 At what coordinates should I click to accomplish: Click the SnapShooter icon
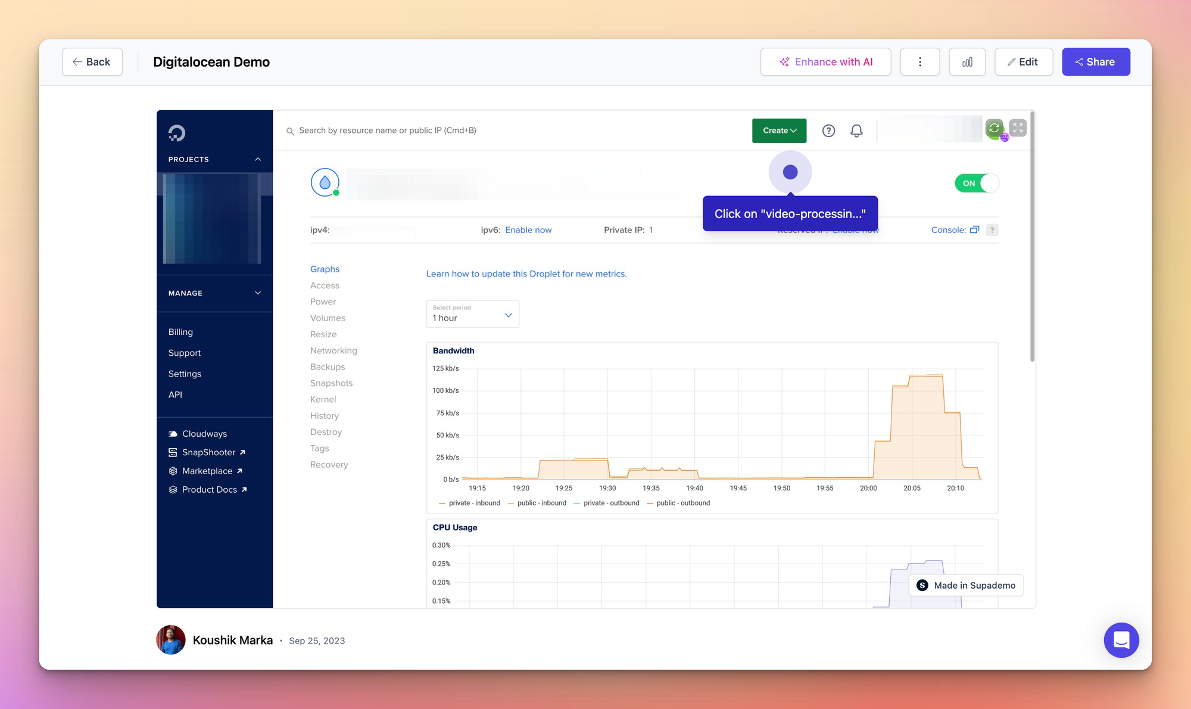click(x=173, y=452)
